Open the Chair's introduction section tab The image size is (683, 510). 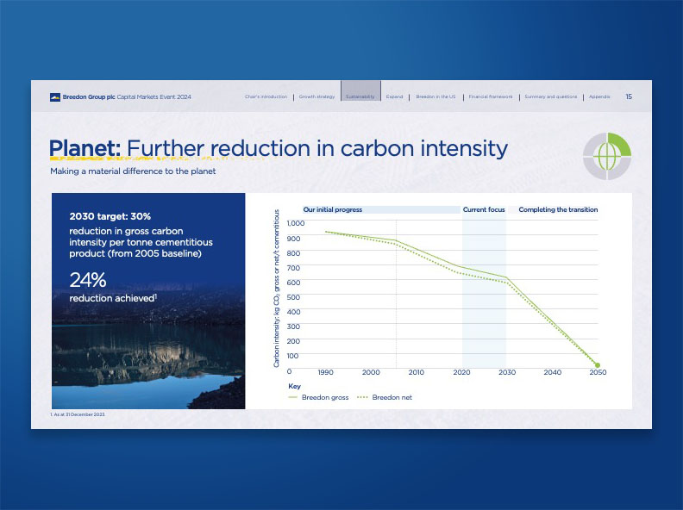[266, 96]
